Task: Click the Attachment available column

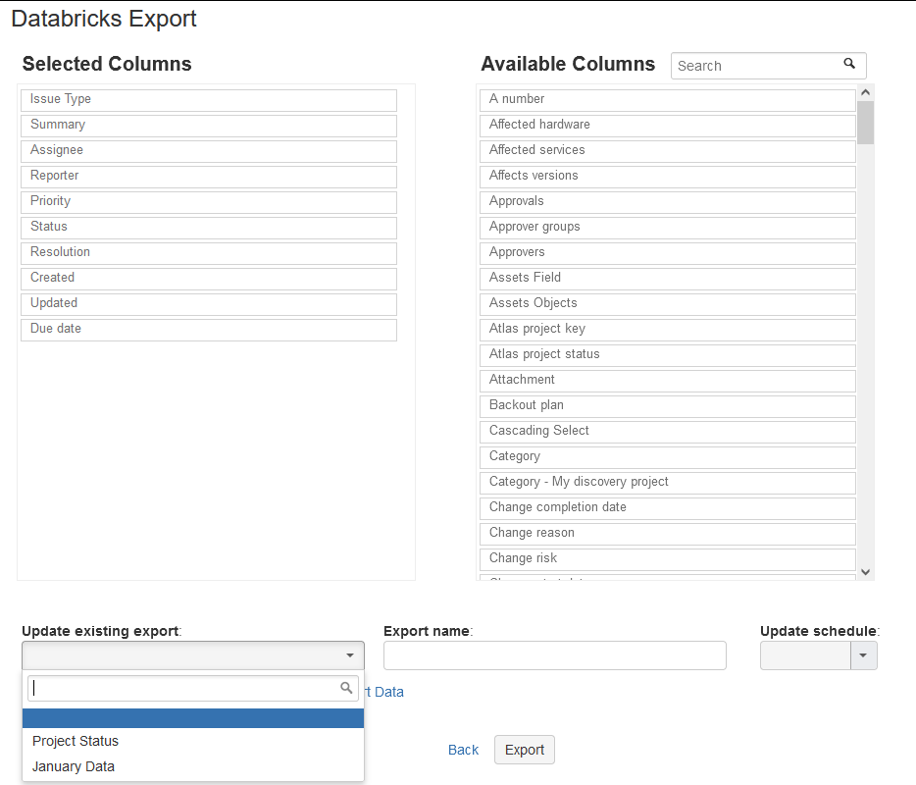Action: [x=668, y=381]
